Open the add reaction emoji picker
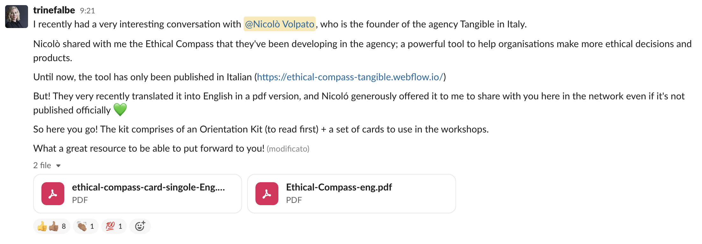Viewport: 702px width, 244px height. coord(140,226)
